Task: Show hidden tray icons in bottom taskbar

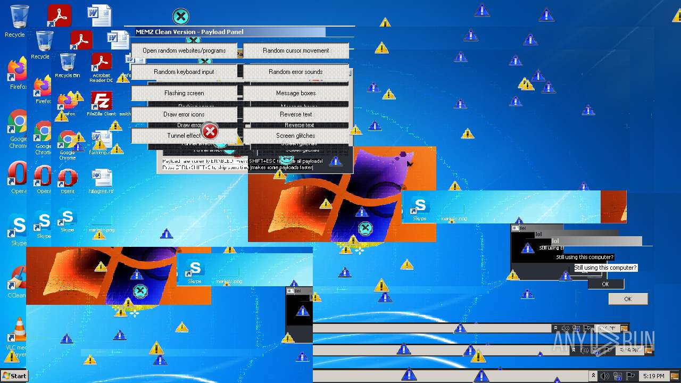Action: (594, 376)
